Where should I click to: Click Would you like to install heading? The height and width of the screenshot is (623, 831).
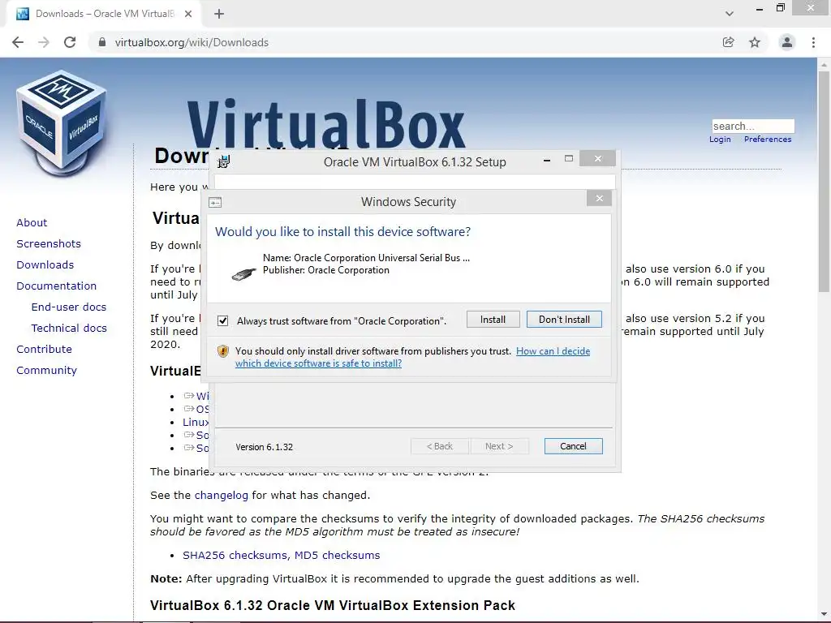pos(343,232)
